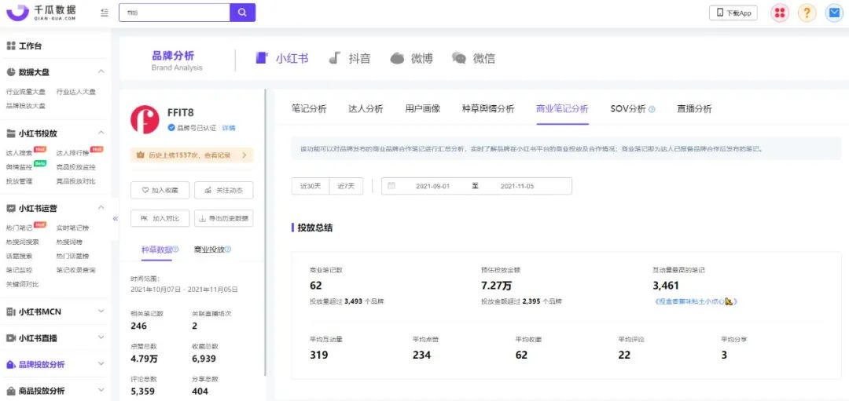
Task: Click the info icon beside 商业投放
Action: point(228,249)
